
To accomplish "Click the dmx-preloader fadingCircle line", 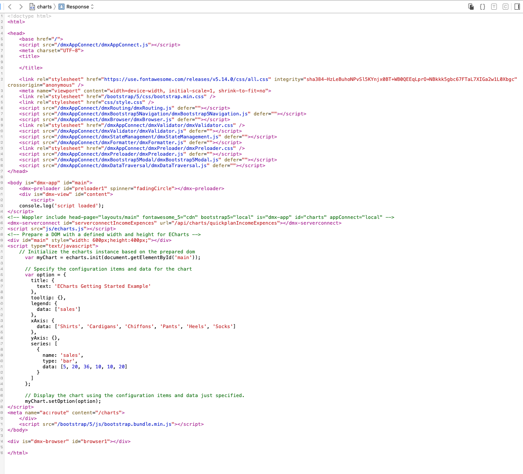I will point(122,189).
